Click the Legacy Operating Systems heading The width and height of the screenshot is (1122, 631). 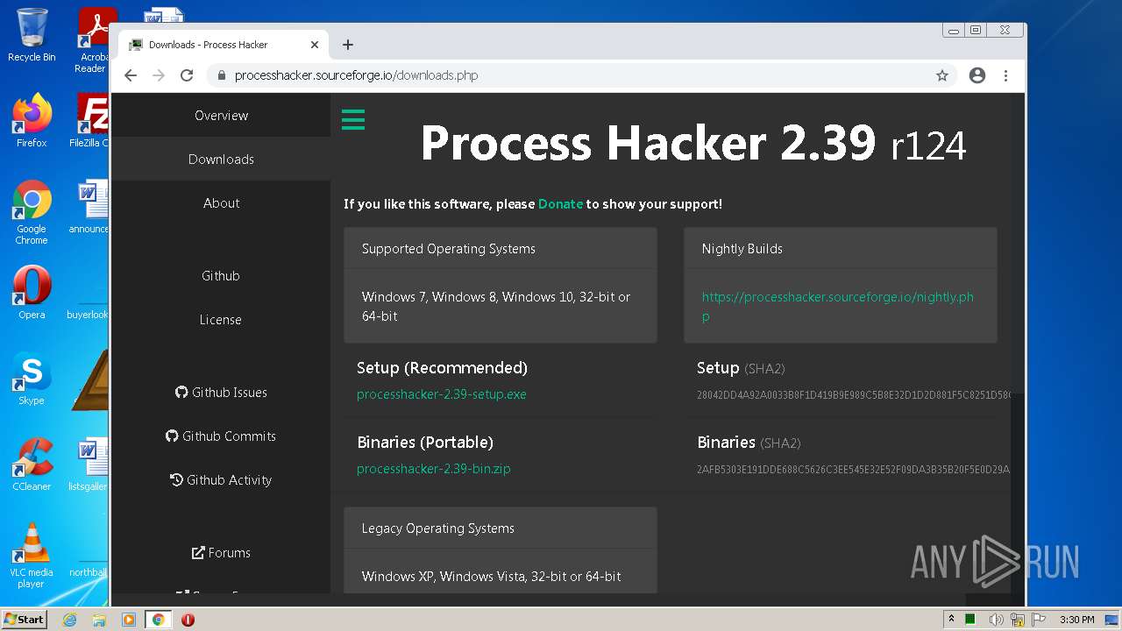click(x=438, y=528)
